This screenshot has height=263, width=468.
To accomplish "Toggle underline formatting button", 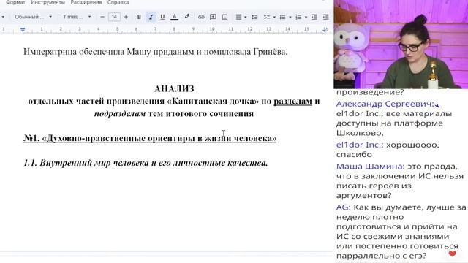I will [x=162, y=17].
